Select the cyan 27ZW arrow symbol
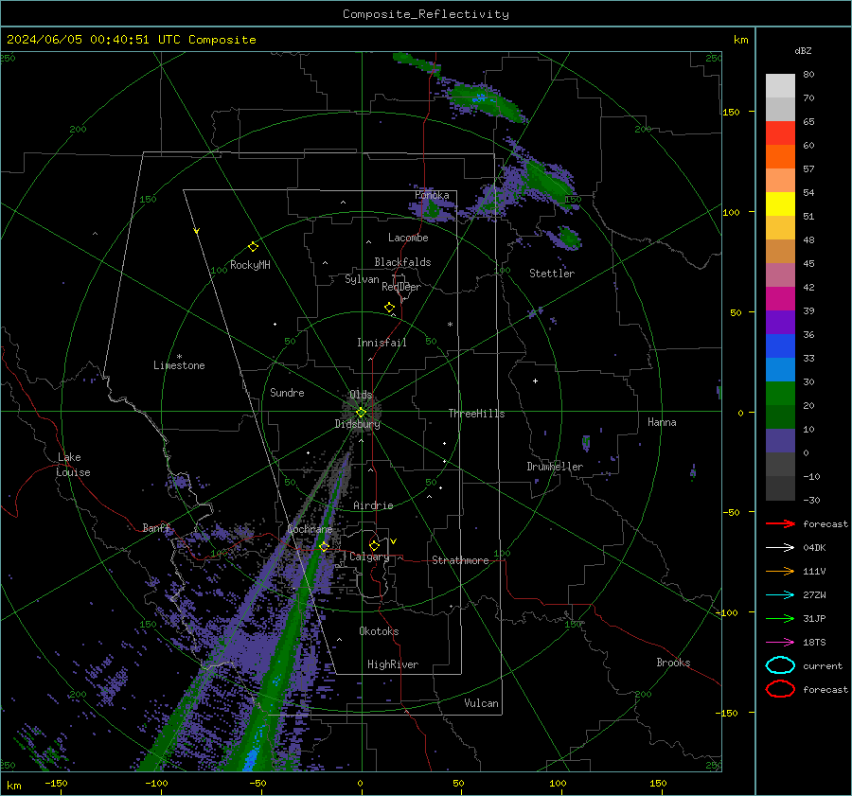This screenshot has height=796, width=852. [780, 595]
